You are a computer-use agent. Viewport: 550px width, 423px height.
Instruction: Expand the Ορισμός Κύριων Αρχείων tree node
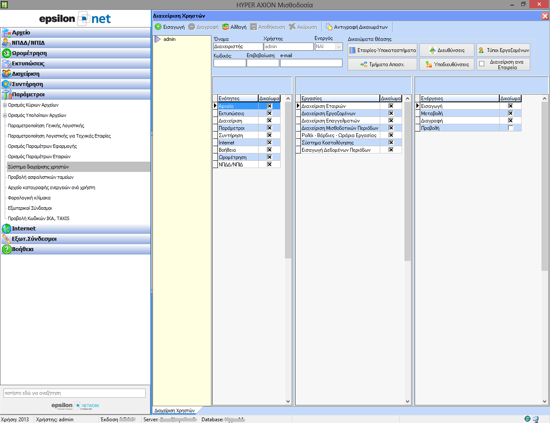[5, 105]
